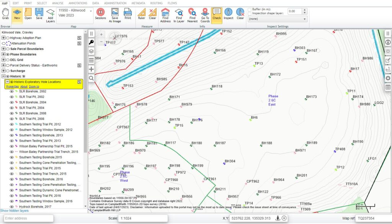Toggle the Buffer checkbox
Screen dimensions: 392x224
click(250, 10)
